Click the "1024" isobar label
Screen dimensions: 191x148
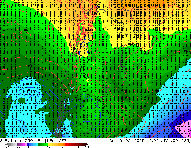coord(152,103)
